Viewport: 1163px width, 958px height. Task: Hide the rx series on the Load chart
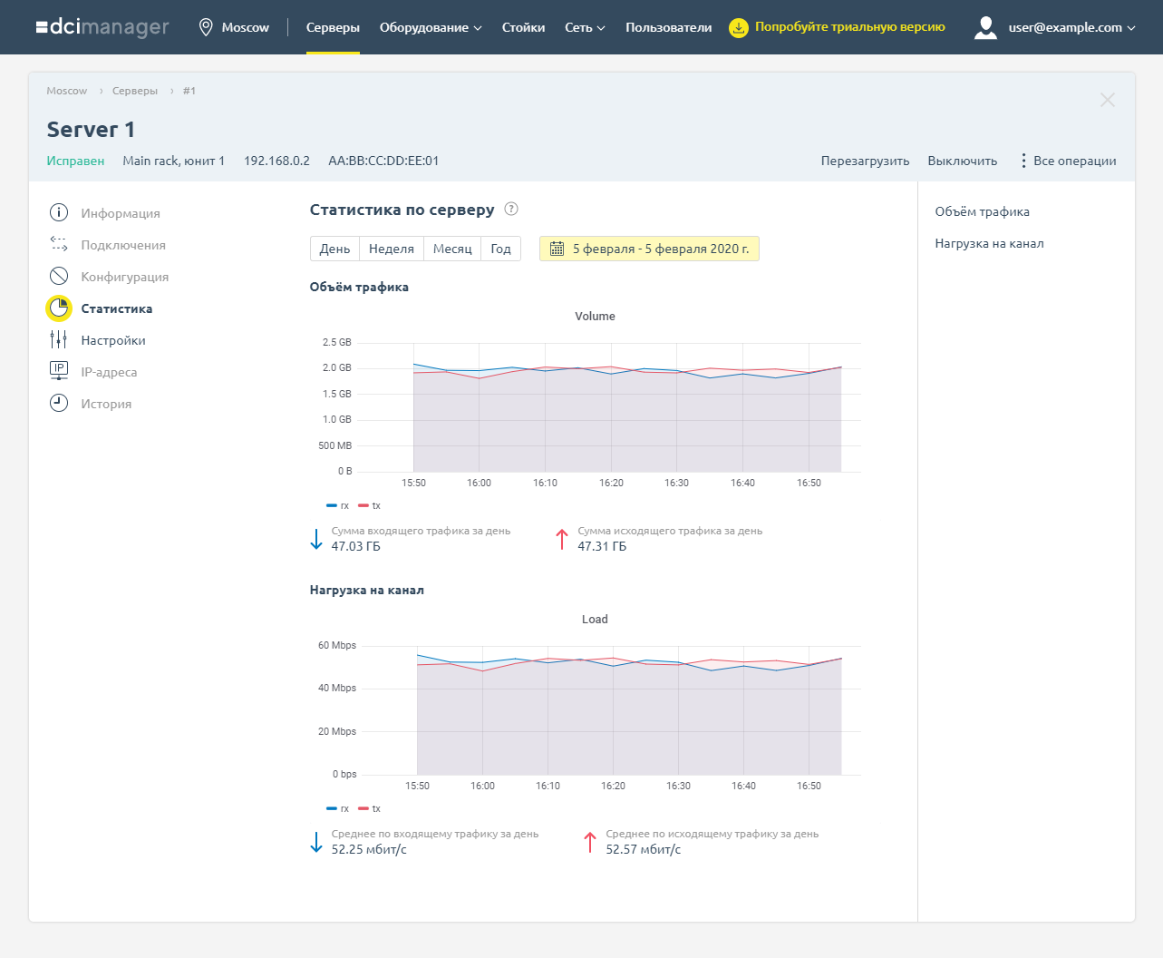(x=337, y=808)
